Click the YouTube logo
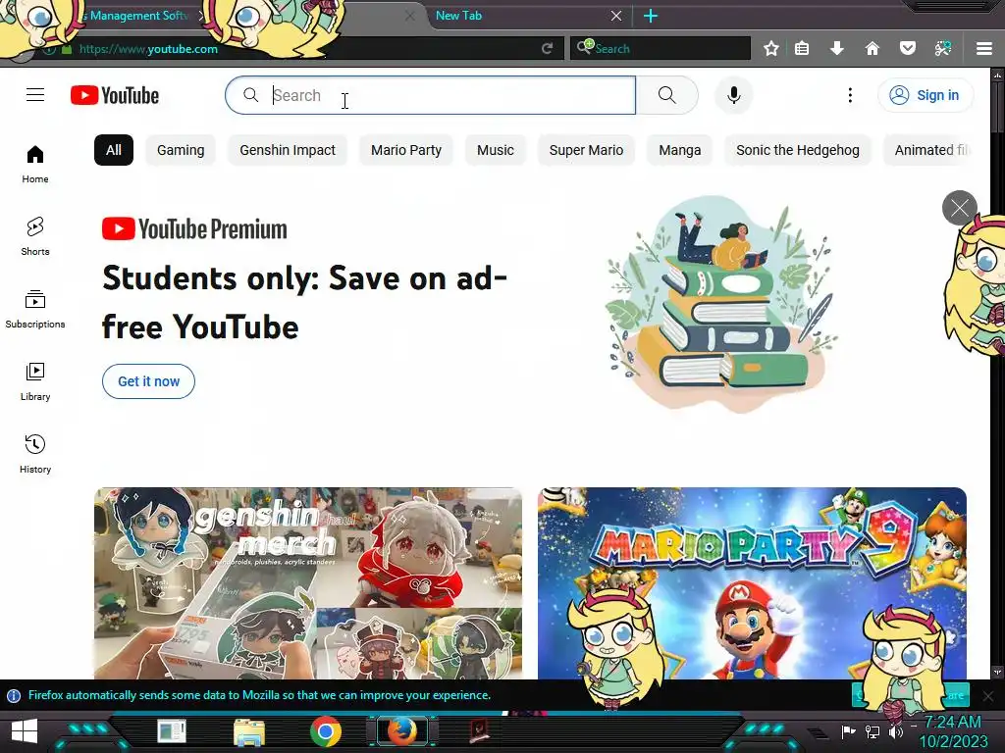This screenshot has height=753, width=1005. pos(115,95)
